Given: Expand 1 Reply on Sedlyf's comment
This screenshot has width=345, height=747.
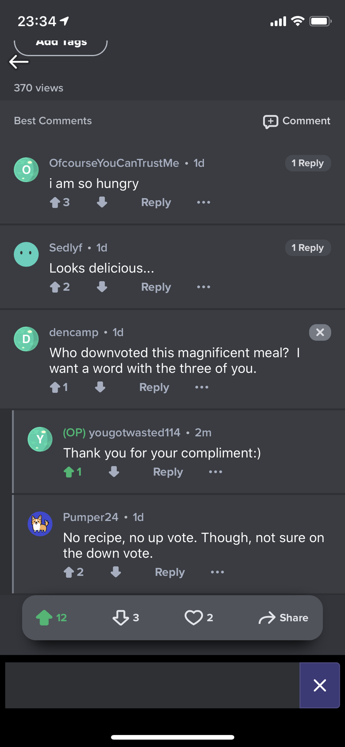Looking at the screenshot, I should [x=308, y=248].
